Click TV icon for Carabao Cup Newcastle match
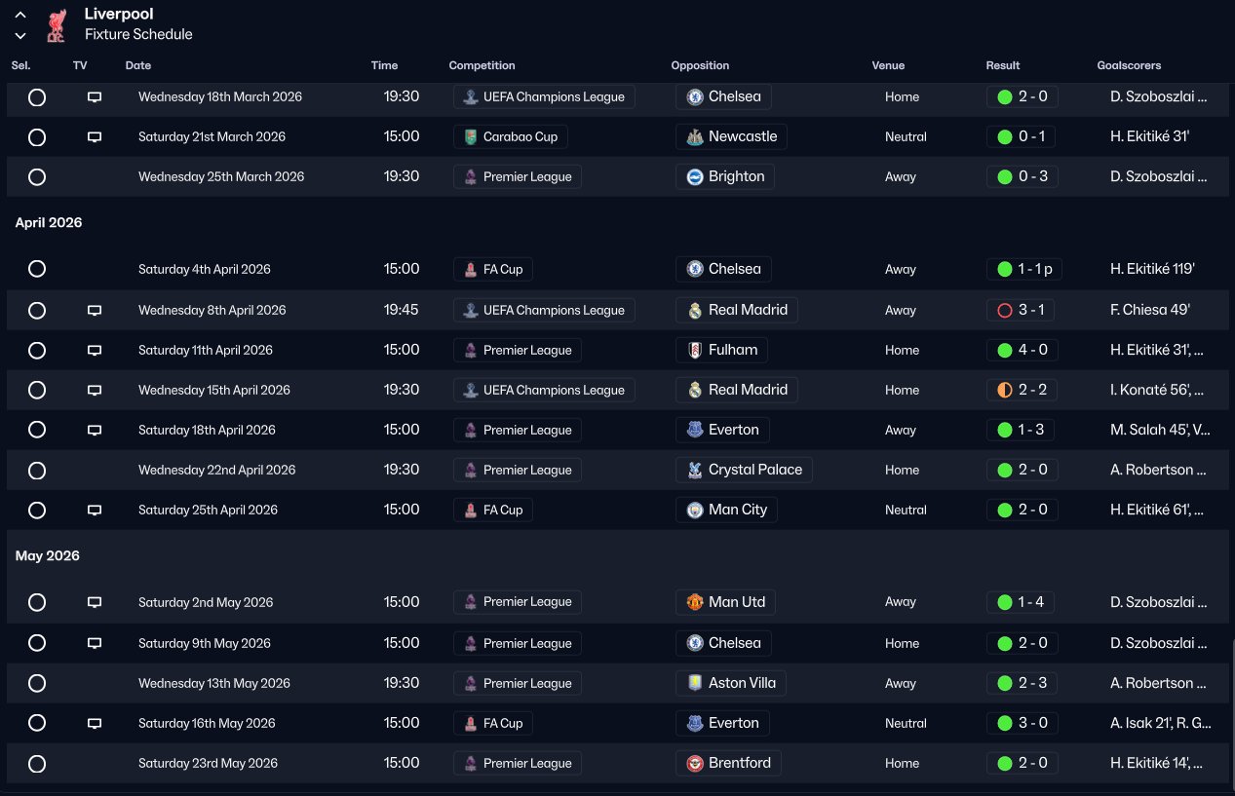Image resolution: width=1235 pixels, height=796 pixels. point(95,137)
